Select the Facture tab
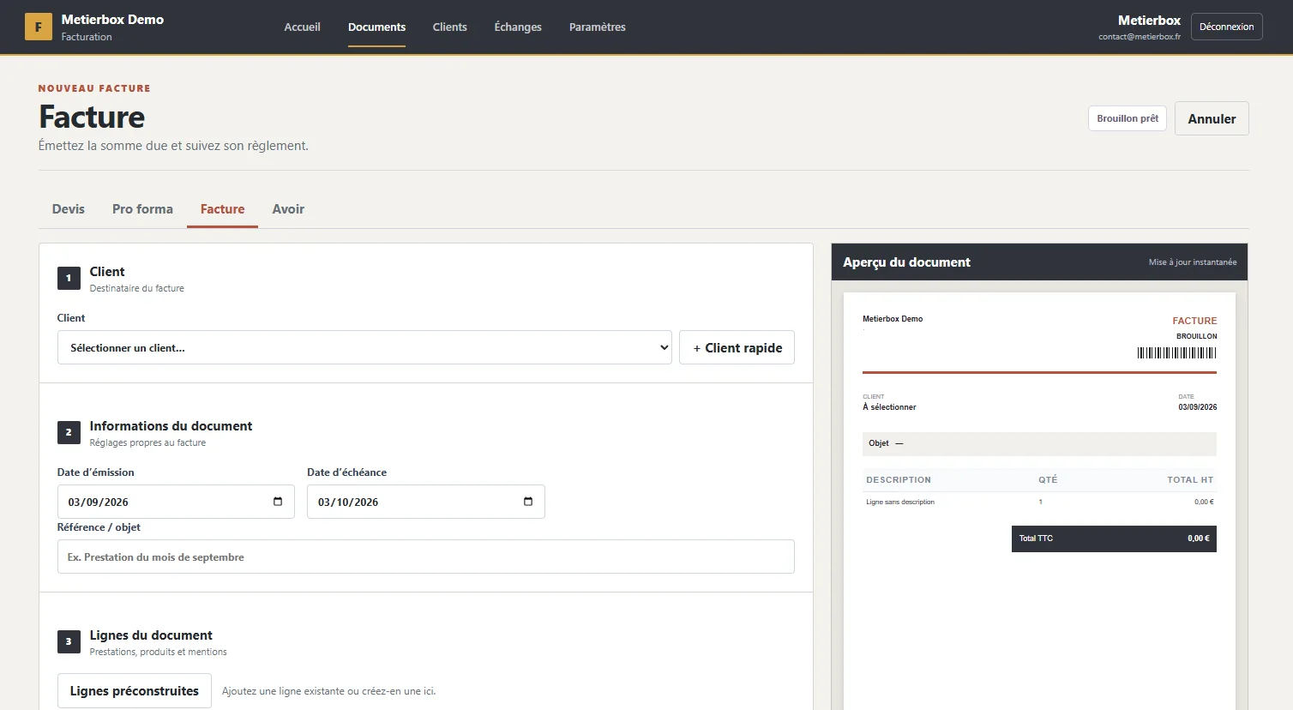Image resolution: width=1293 pixels, height=710 pixels. (x=222, y=209)
